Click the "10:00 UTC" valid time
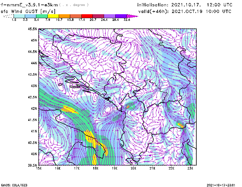242x187 pixels. [218, 11]
